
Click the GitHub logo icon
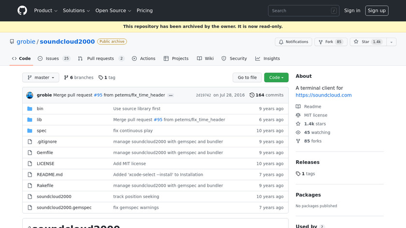point(22,11)
